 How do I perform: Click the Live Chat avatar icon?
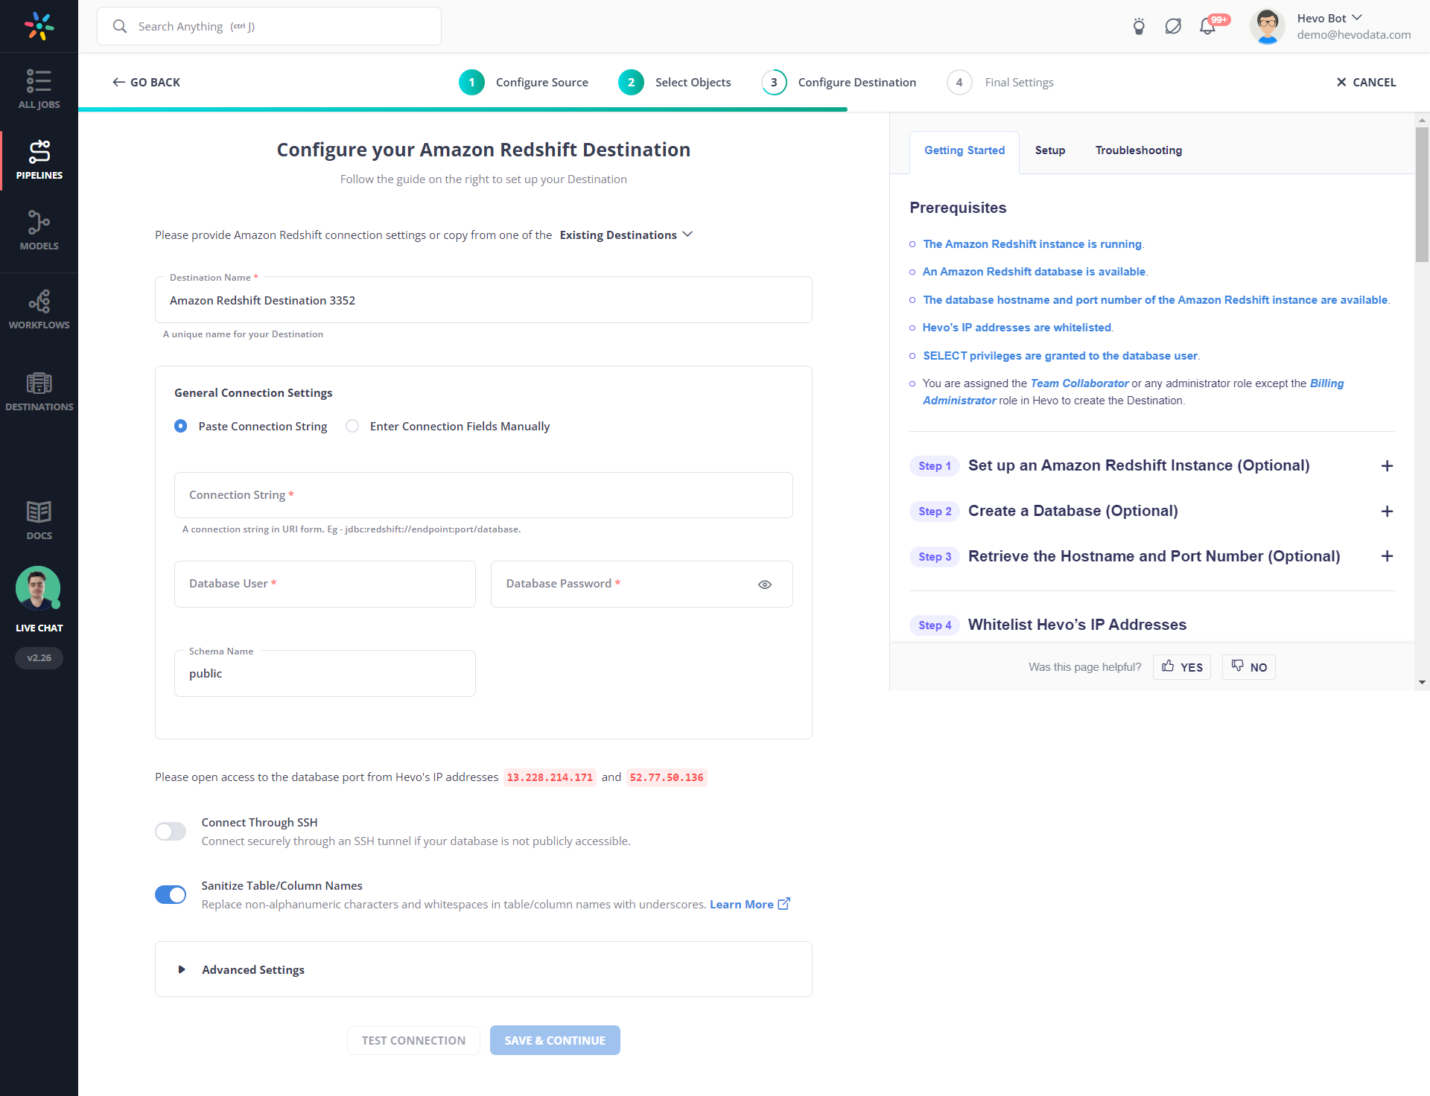[x=38, y=587]
